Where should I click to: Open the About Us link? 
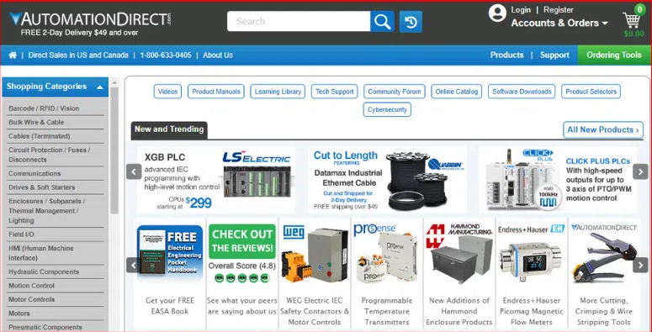[x=218, y=55]
